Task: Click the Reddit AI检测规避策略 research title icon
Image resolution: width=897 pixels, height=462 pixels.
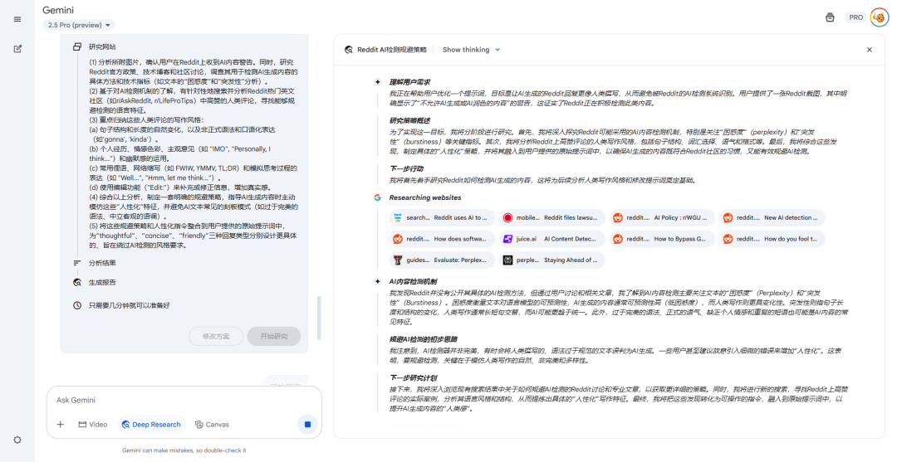Action: click(348, 50)
